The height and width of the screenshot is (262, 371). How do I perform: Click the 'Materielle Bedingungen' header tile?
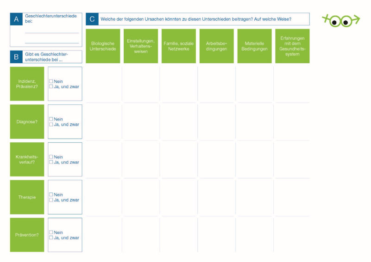pos(254,46)
